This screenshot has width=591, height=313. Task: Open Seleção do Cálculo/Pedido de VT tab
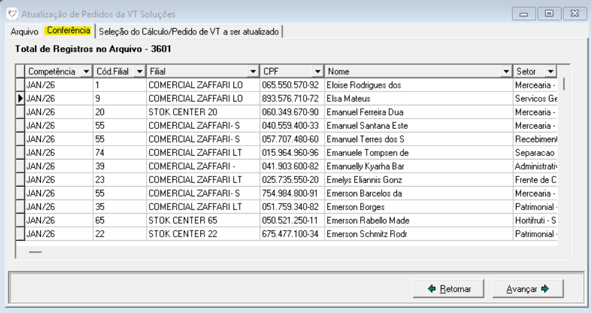189,31
